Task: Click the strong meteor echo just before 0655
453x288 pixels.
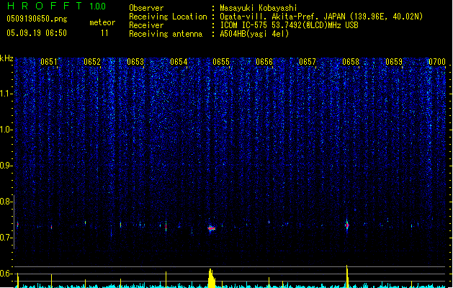Action: (212, 228)
